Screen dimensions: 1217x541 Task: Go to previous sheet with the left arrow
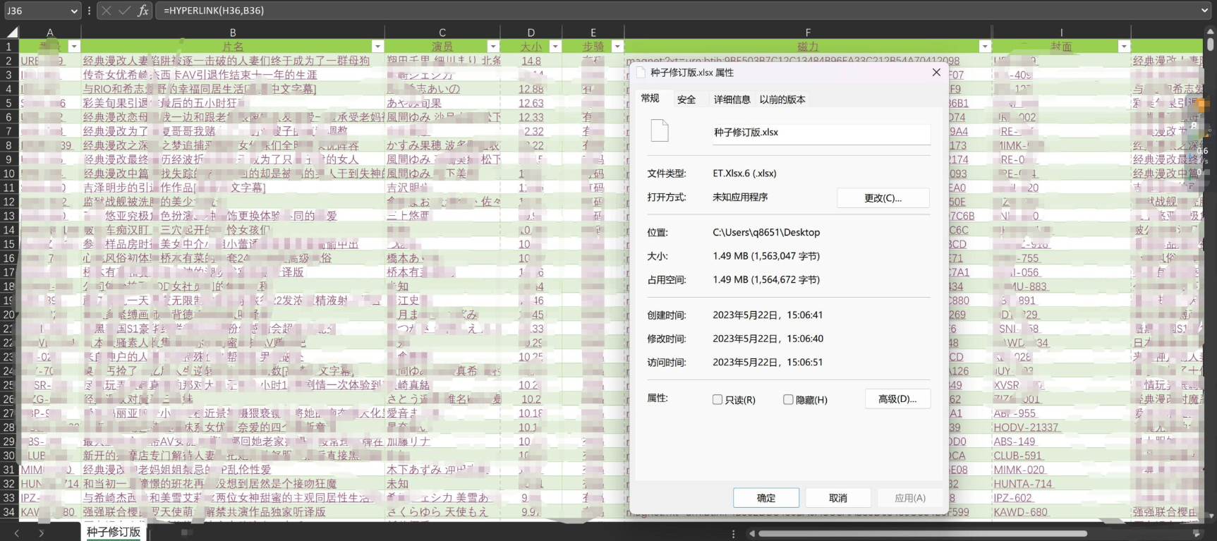[17, 533]
